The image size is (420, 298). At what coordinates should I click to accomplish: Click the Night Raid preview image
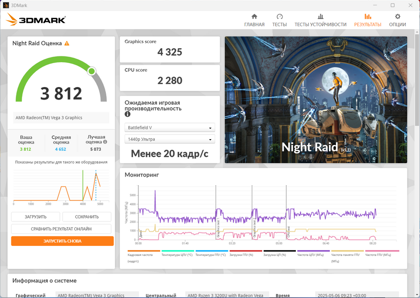click(316, 99)
